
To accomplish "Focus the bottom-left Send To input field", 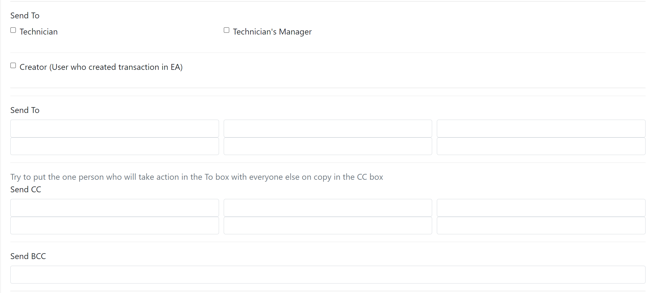I will (x=115, y=146).
